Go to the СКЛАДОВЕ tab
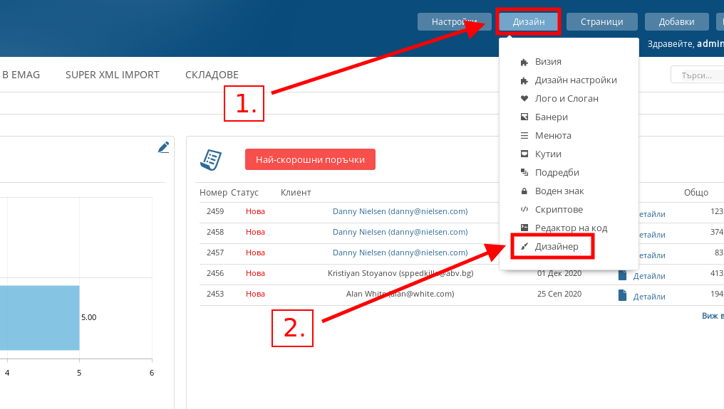The width and height of the screenshot is (724, 409). point(212,75)
